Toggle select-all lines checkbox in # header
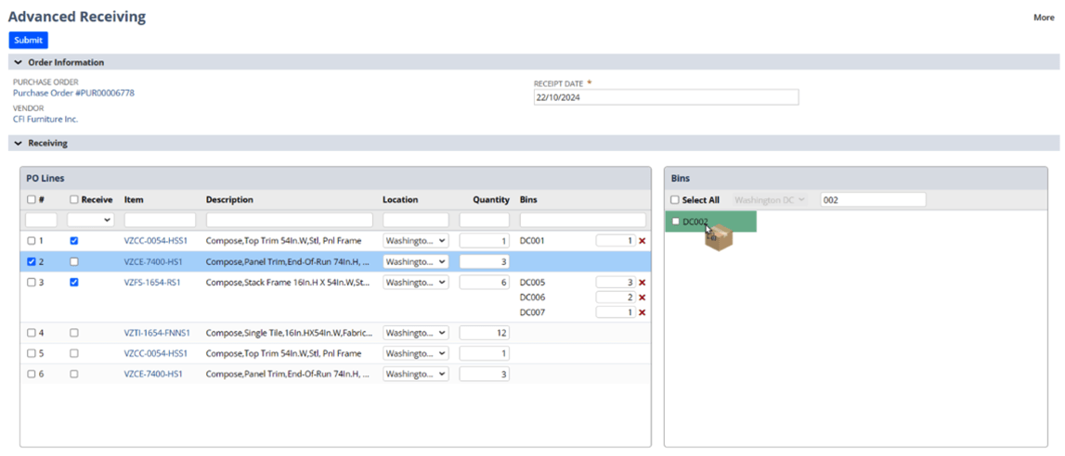The width and height of the screenshot is (1065, 456). click(32, 200)
